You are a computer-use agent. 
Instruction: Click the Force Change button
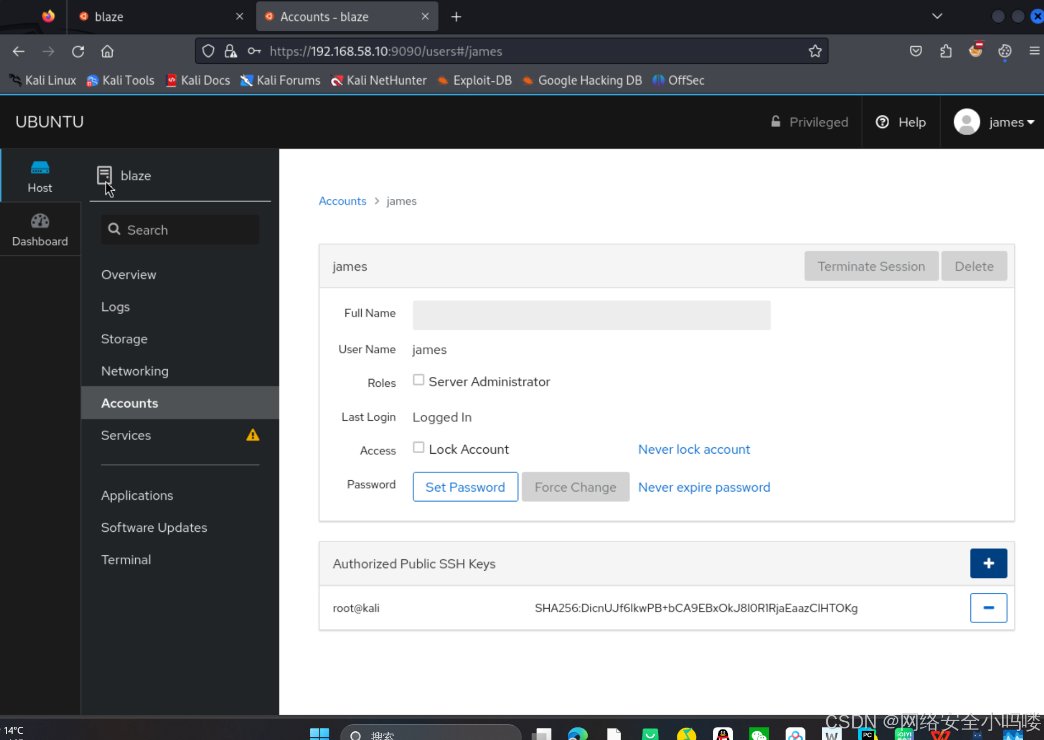575,487
